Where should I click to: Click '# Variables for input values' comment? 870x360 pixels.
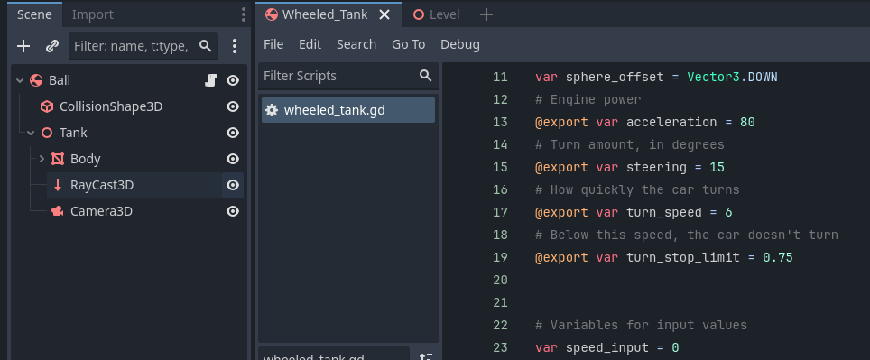tap(642, 326)
